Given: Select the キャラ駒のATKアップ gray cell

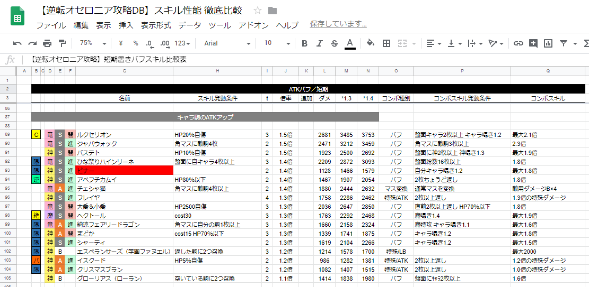Looking at the screenshot, I should coord(205,117).
